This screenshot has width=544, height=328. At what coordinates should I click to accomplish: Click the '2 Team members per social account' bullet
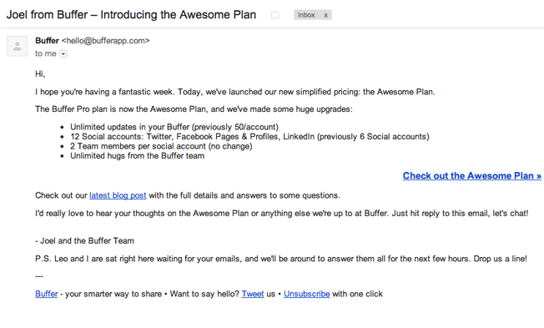pos(161,146)
